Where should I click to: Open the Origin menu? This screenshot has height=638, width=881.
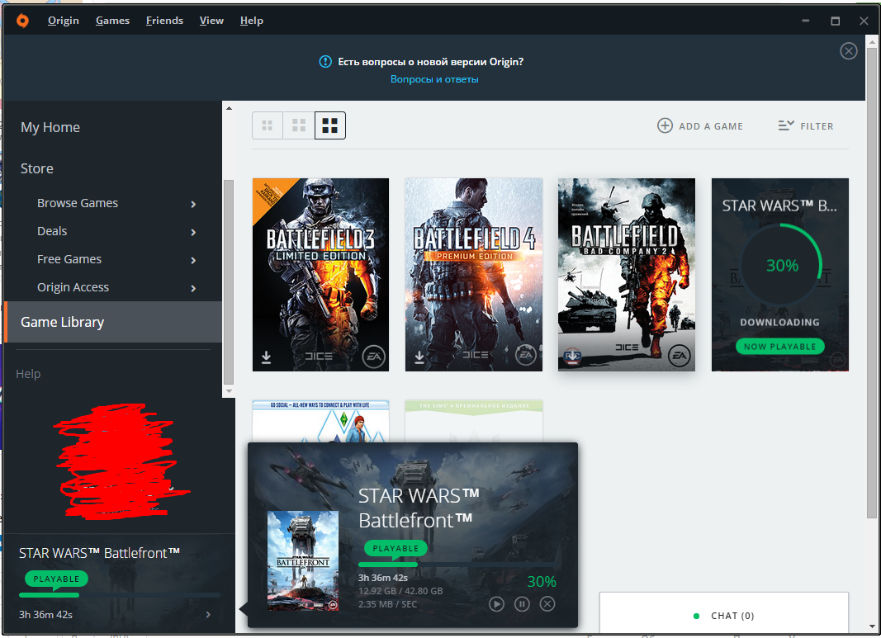coord(63,21)
